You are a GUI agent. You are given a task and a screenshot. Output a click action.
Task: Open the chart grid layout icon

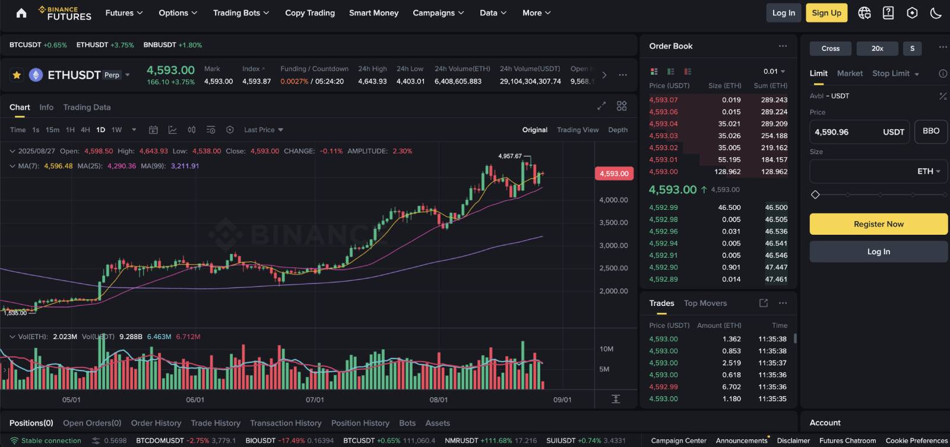click(622, 106)
